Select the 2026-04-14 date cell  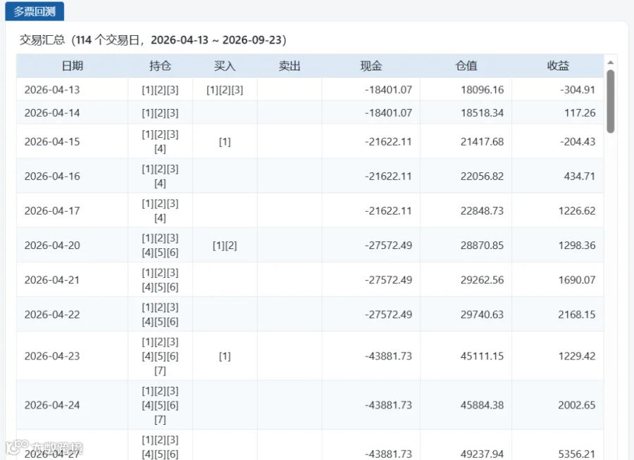click(x=52, y=113)
